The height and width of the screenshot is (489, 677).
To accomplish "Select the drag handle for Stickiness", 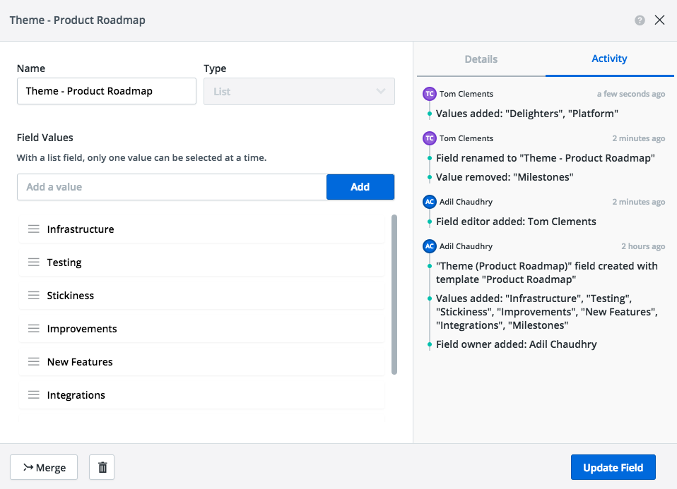I will [33, 296].
